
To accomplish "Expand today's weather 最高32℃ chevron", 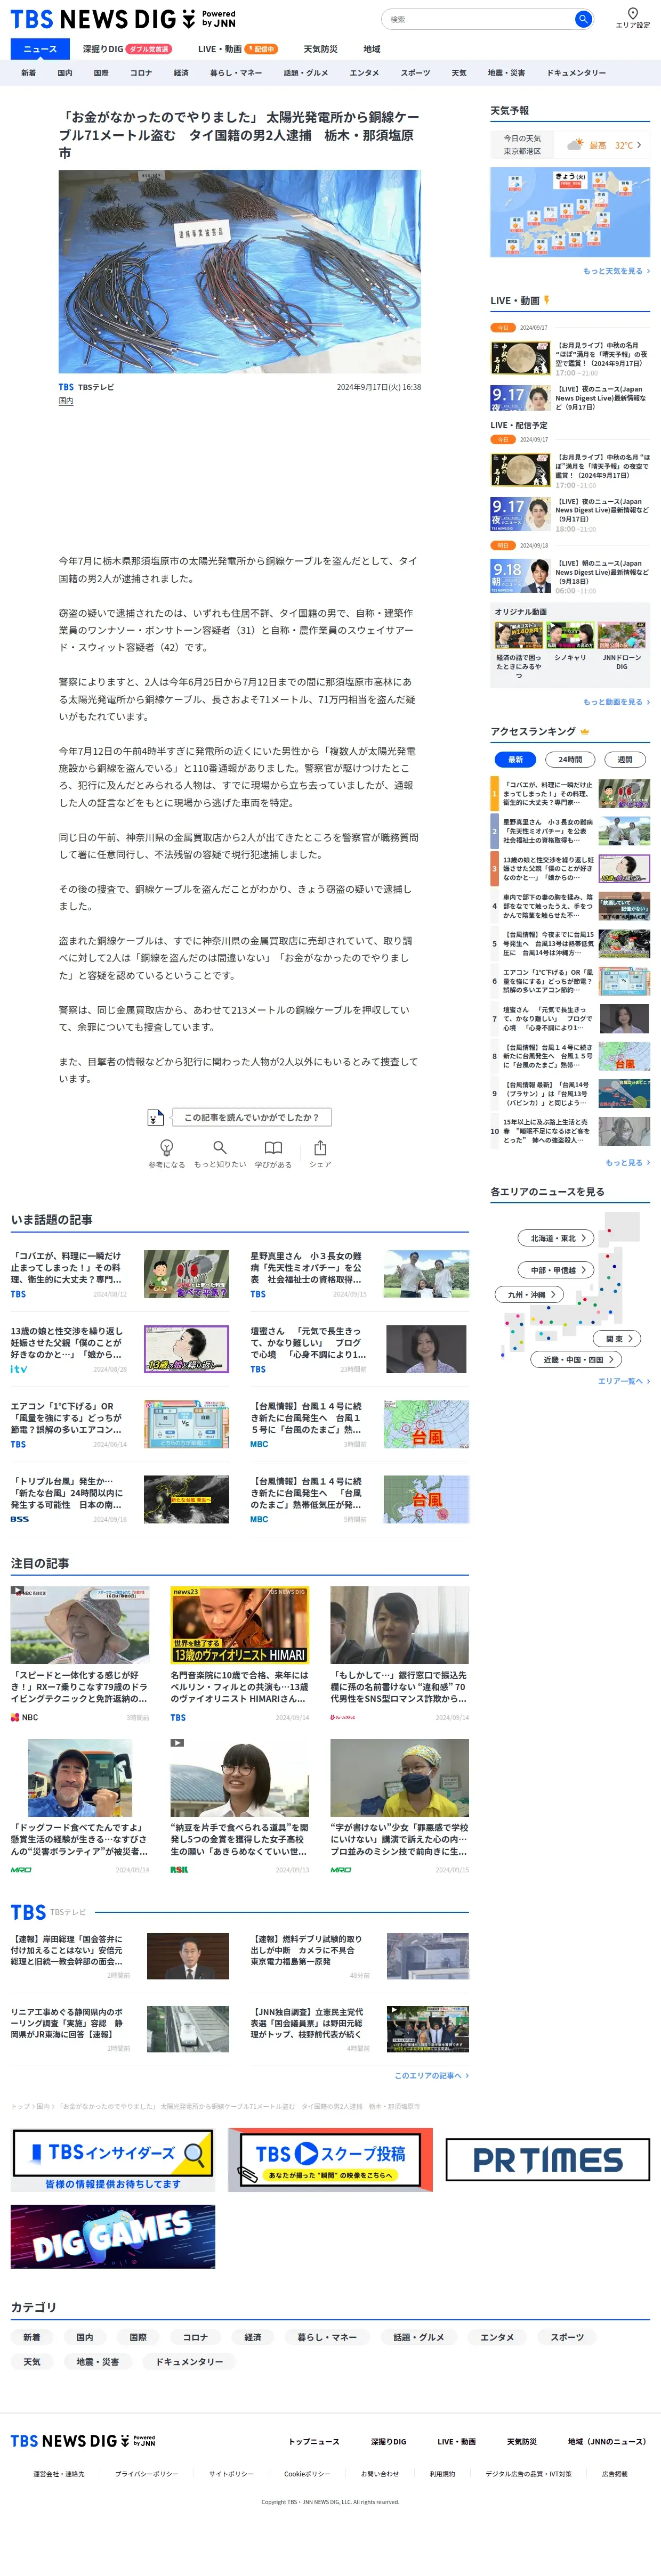I will pyautogui.click(x=640, y=145).
